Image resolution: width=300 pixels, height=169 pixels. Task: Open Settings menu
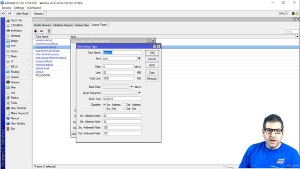(19, 8)
